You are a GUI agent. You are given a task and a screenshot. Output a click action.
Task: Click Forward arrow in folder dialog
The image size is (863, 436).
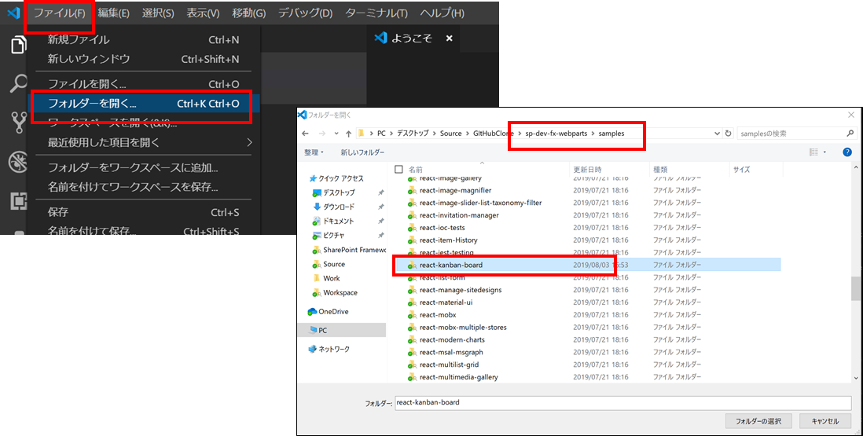322,134
